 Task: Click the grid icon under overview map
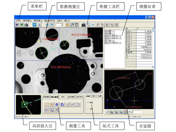[x=125, y=112]
